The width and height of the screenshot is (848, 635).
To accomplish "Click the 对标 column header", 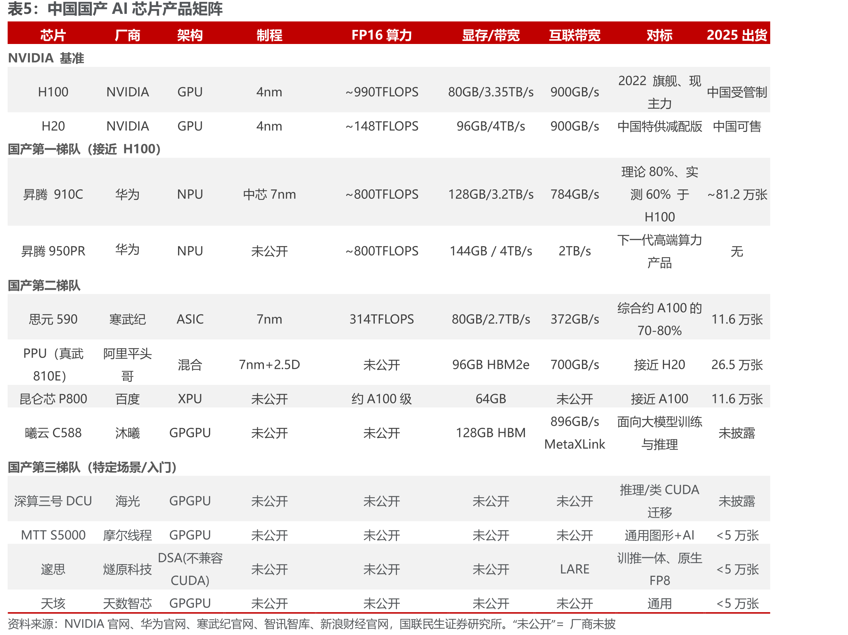I will 659,35.
